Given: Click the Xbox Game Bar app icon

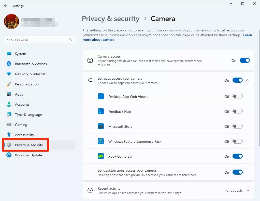Looking at the screenshot, I should [101, 156].
